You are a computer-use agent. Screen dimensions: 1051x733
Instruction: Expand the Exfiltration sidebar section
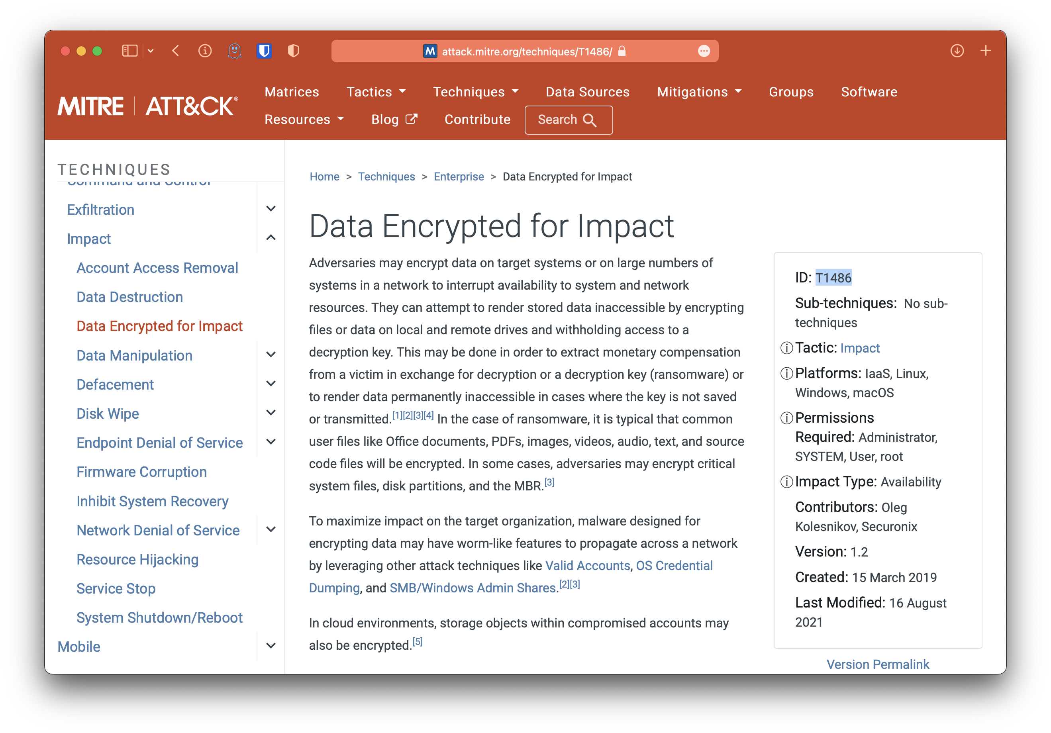[271, 209]
